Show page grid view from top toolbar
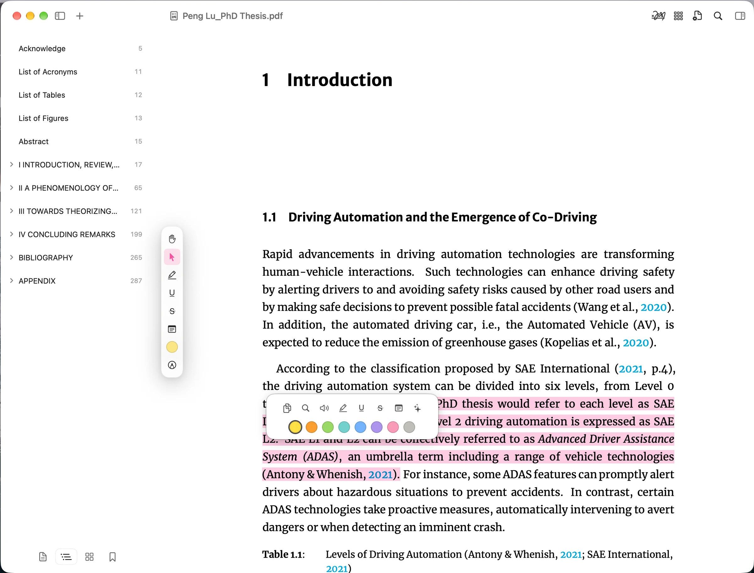754x573 pixels. pyautogui.click(x=678, y=16)
